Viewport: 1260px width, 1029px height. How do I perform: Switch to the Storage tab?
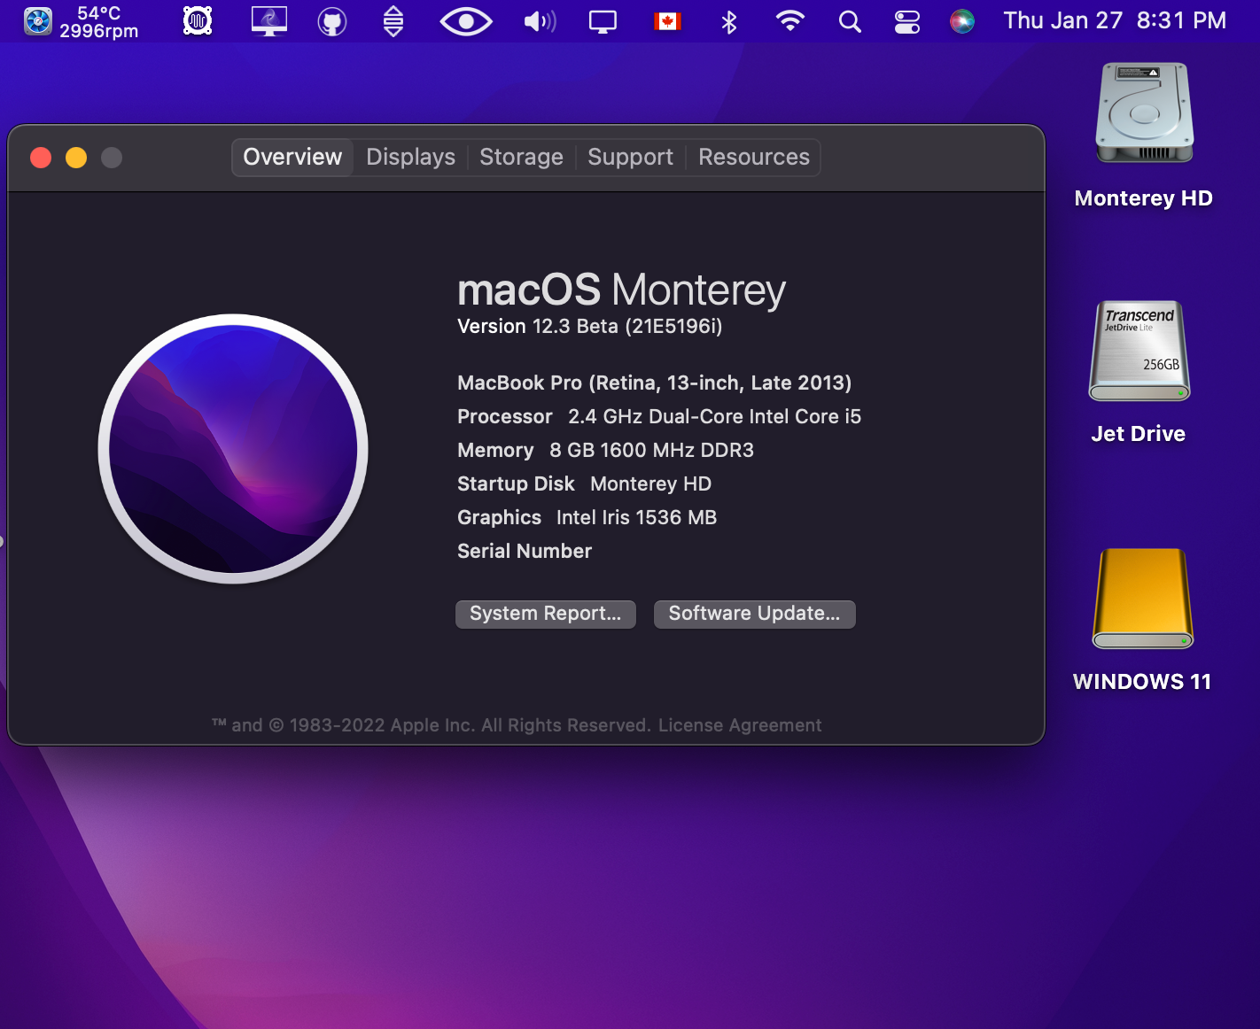[521, 157]
